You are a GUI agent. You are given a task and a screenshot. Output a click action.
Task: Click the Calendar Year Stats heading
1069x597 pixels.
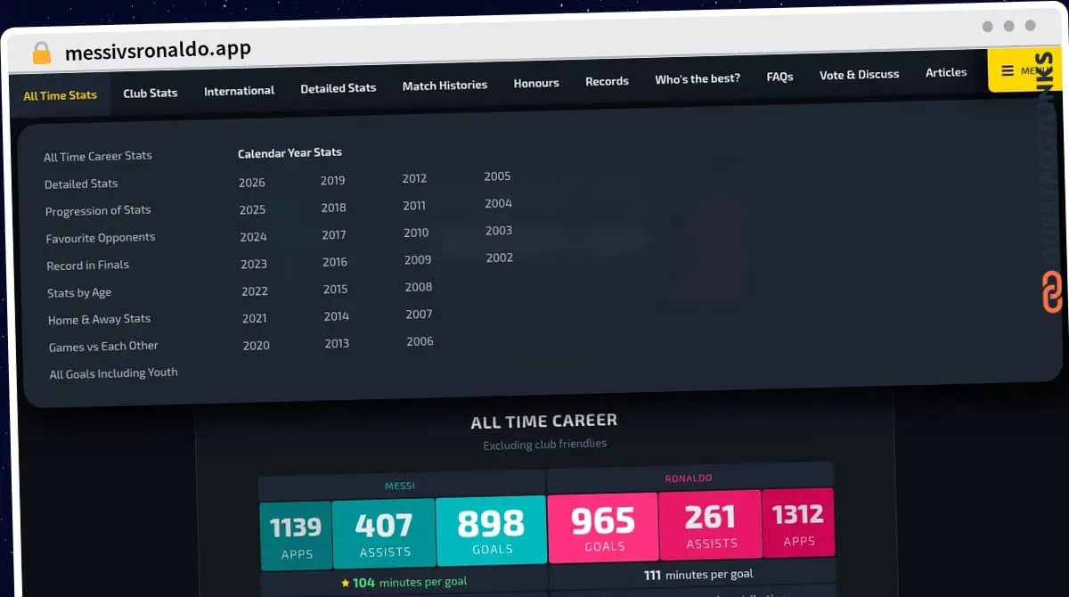[290, 153]
